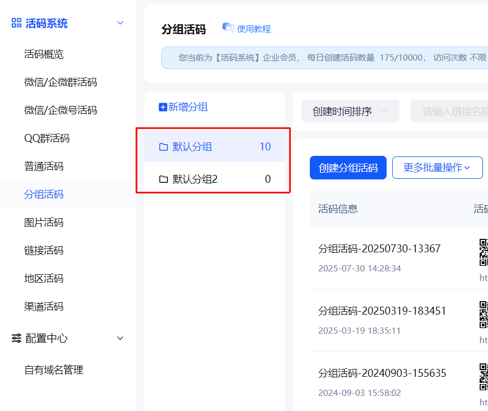
Task: Expand the 更多批量操作 dropdown
Action: click(437, 168)
